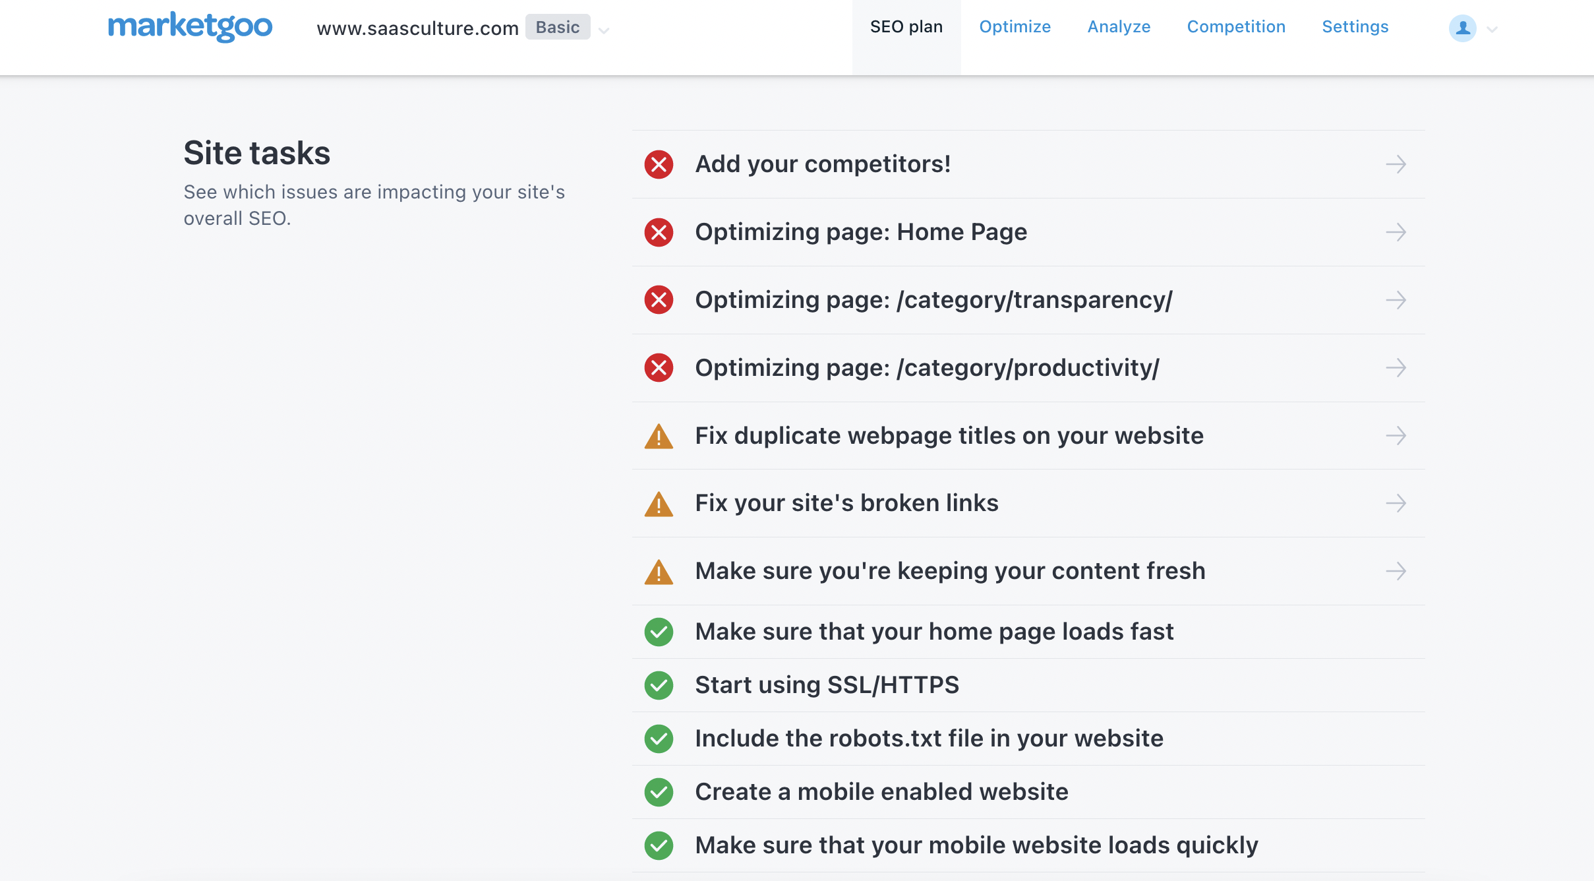Click green check for SSL/HTTPS task
Screen dimensions: 1594x881
tap(659, 686)
